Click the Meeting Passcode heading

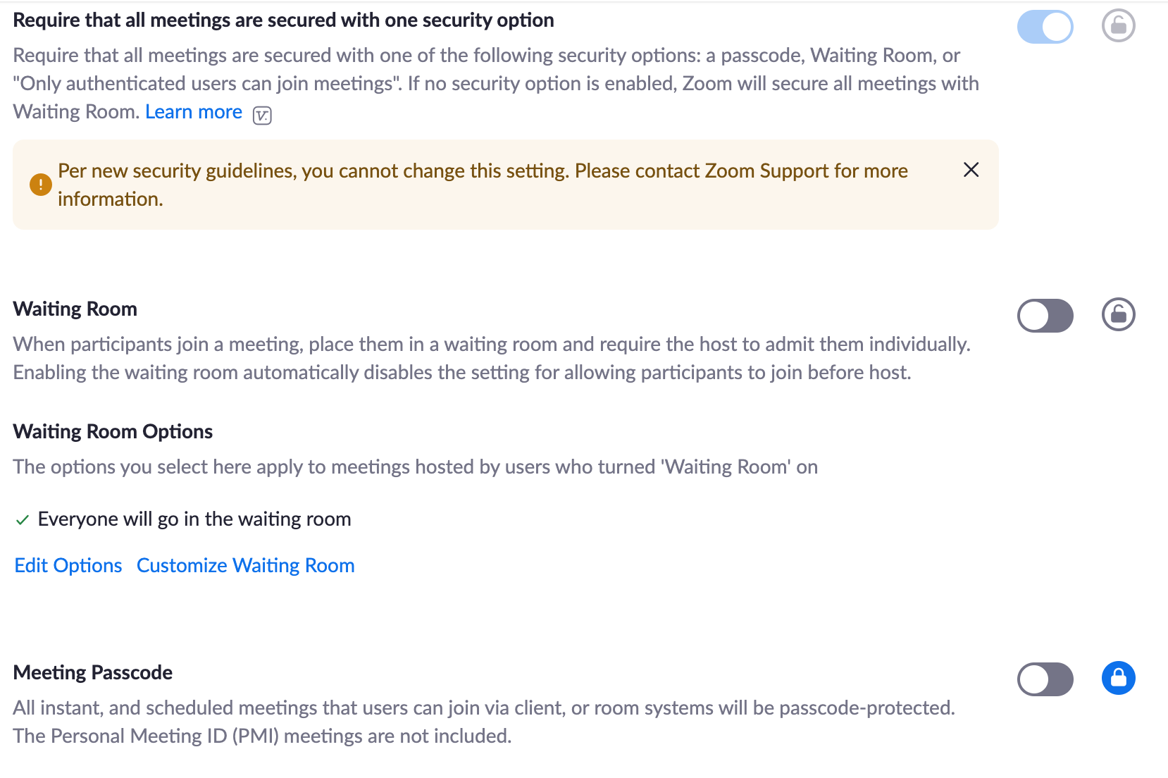pos(93,672)
